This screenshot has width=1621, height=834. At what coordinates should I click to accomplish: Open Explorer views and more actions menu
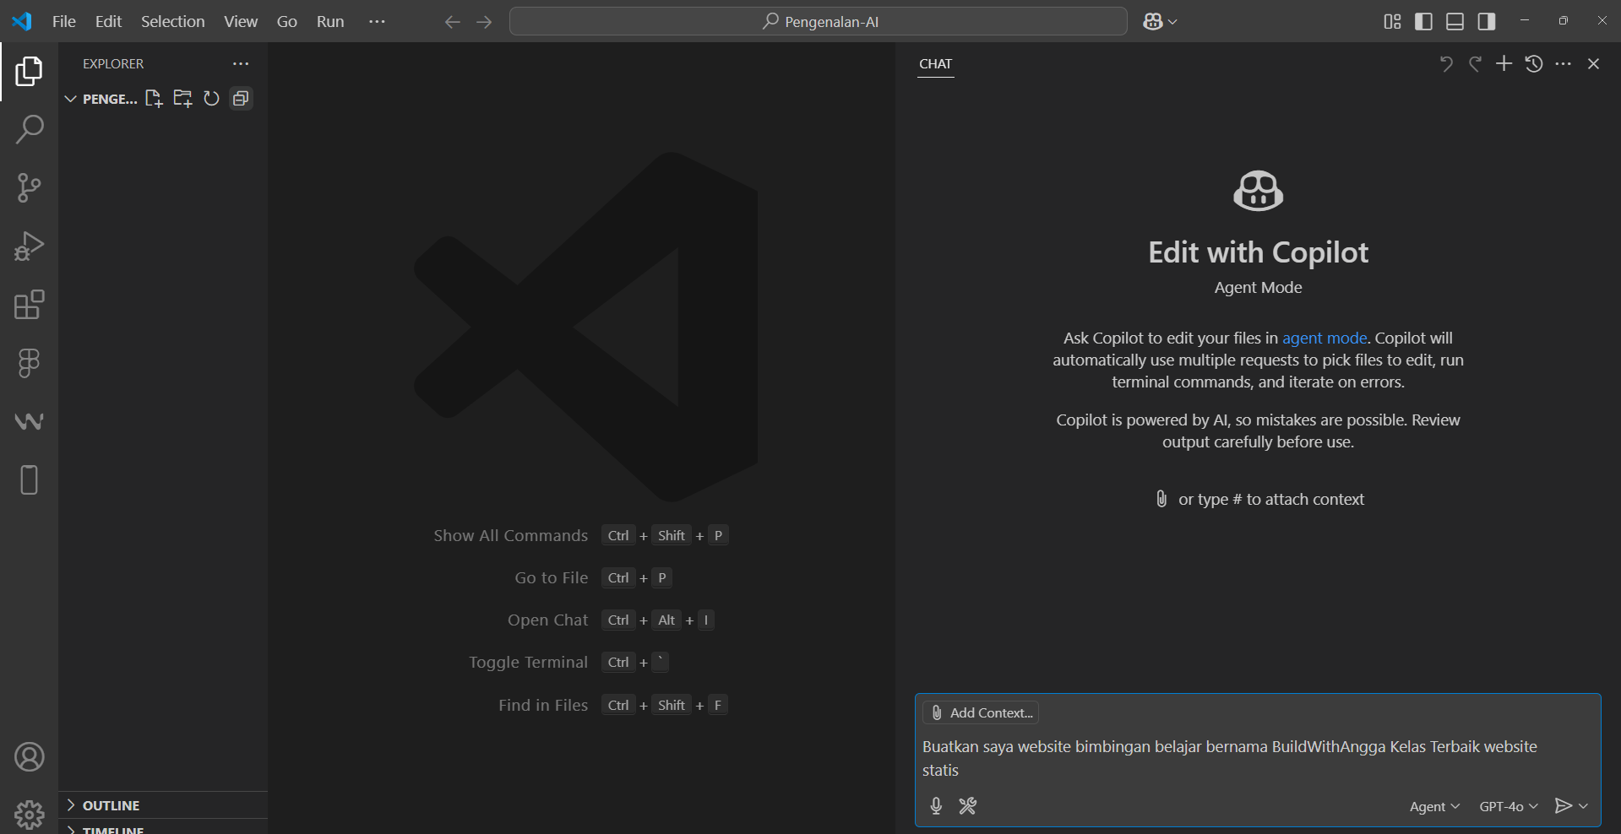[x=241, y=64]
